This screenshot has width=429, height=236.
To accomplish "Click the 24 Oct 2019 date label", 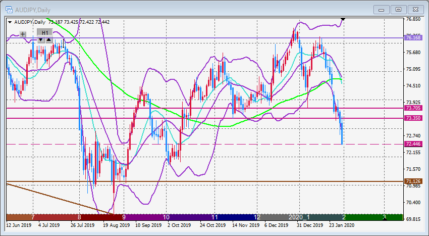I will (x=213, y=225).
